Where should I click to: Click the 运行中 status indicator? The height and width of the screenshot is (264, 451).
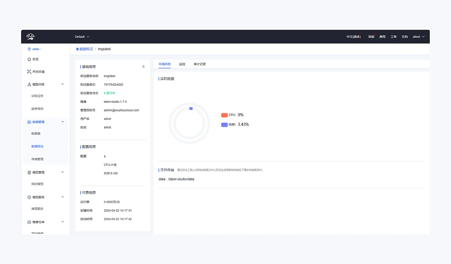coord(110,93)
